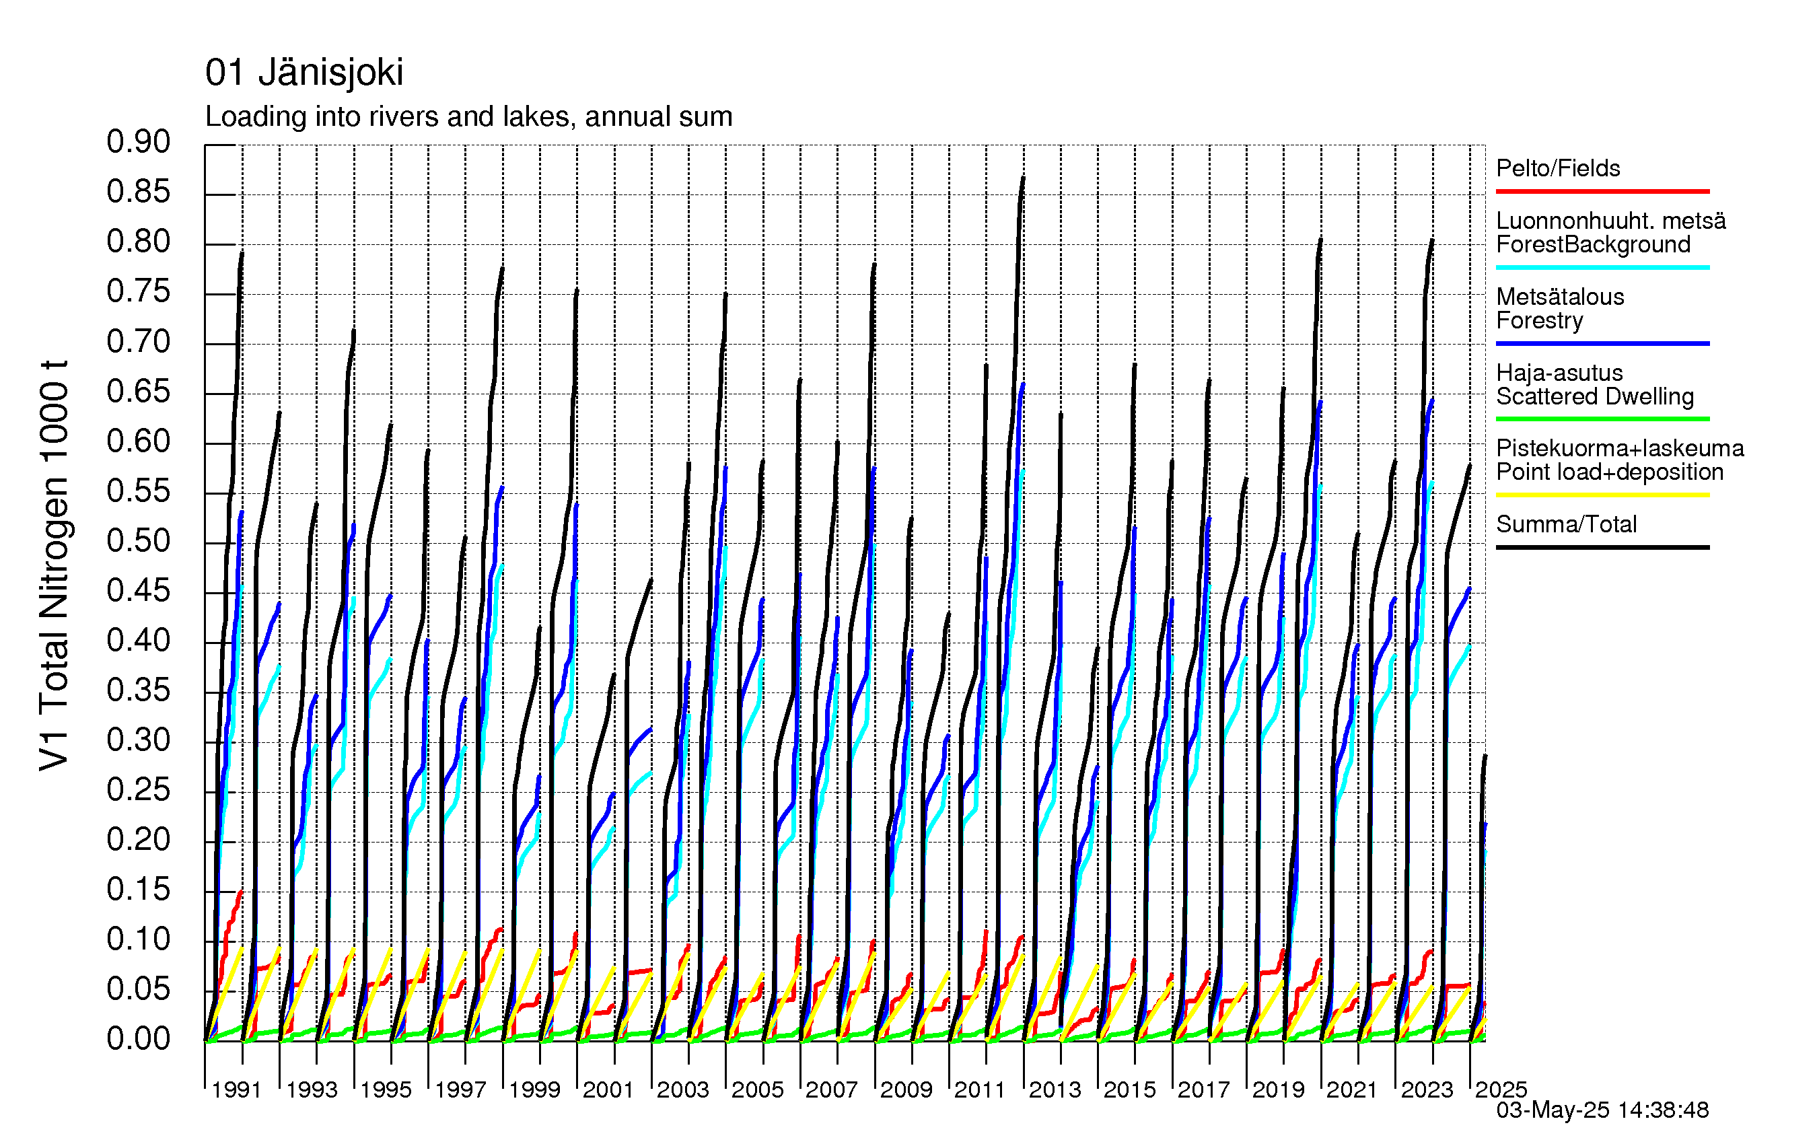
Task: Click x-axis year label 2021
Action: pyautogui.click(x=1352, y=1089)
